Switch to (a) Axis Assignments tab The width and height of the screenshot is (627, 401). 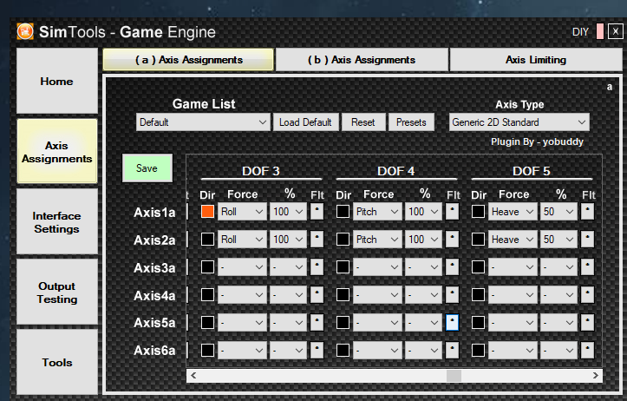click(x=188, y=60)
